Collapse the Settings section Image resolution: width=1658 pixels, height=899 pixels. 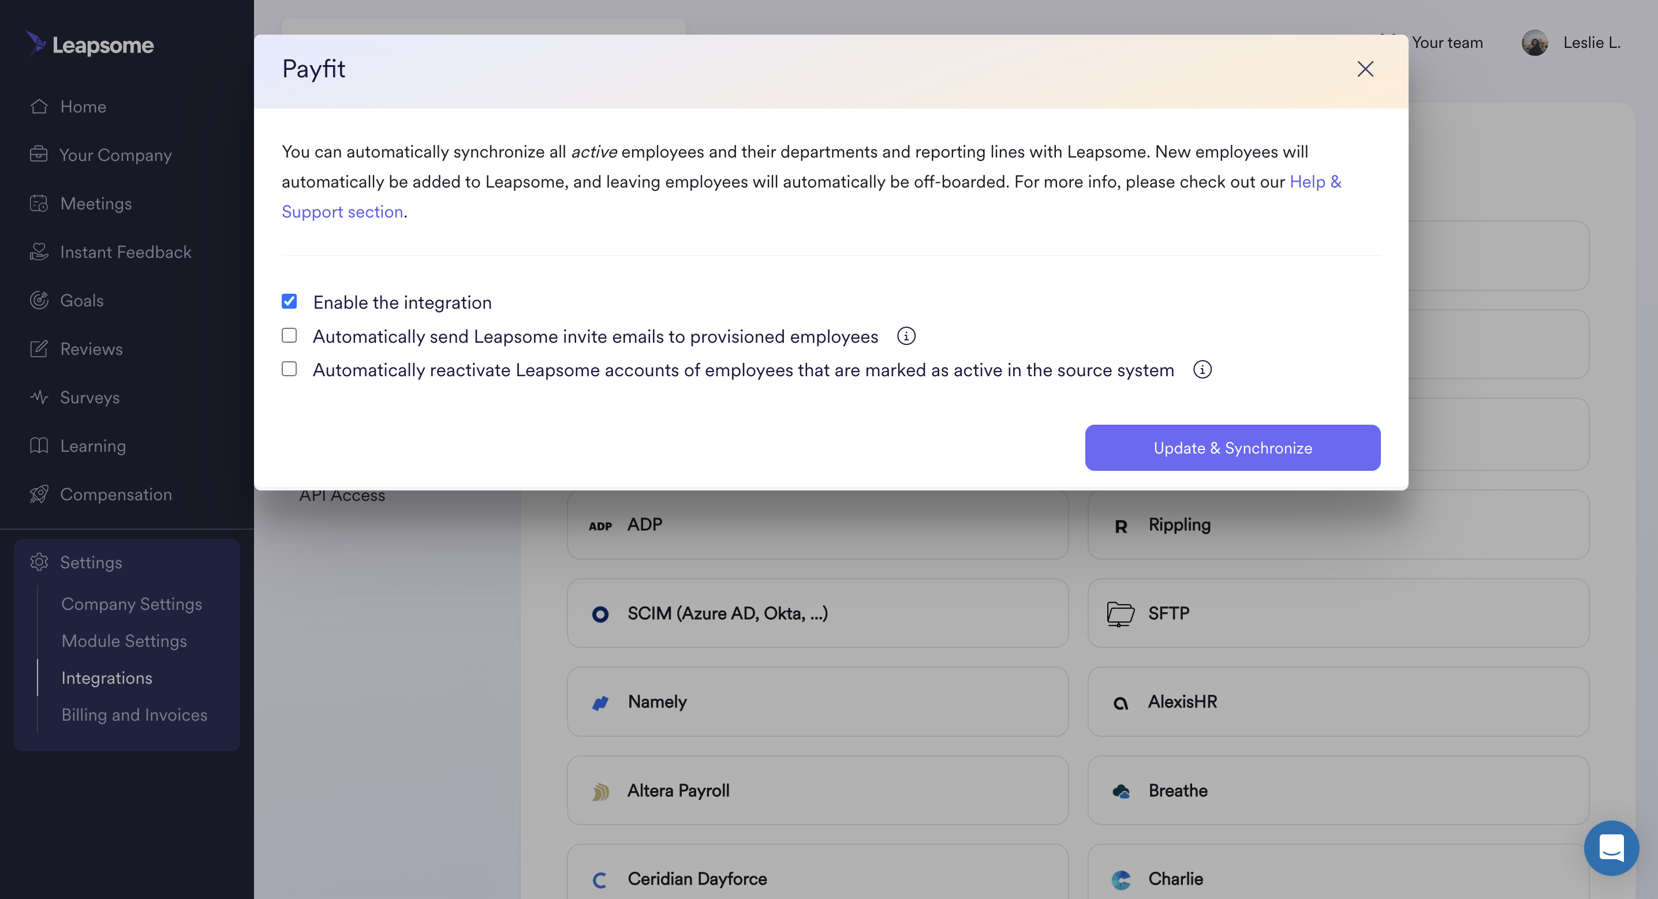(91, 563)
